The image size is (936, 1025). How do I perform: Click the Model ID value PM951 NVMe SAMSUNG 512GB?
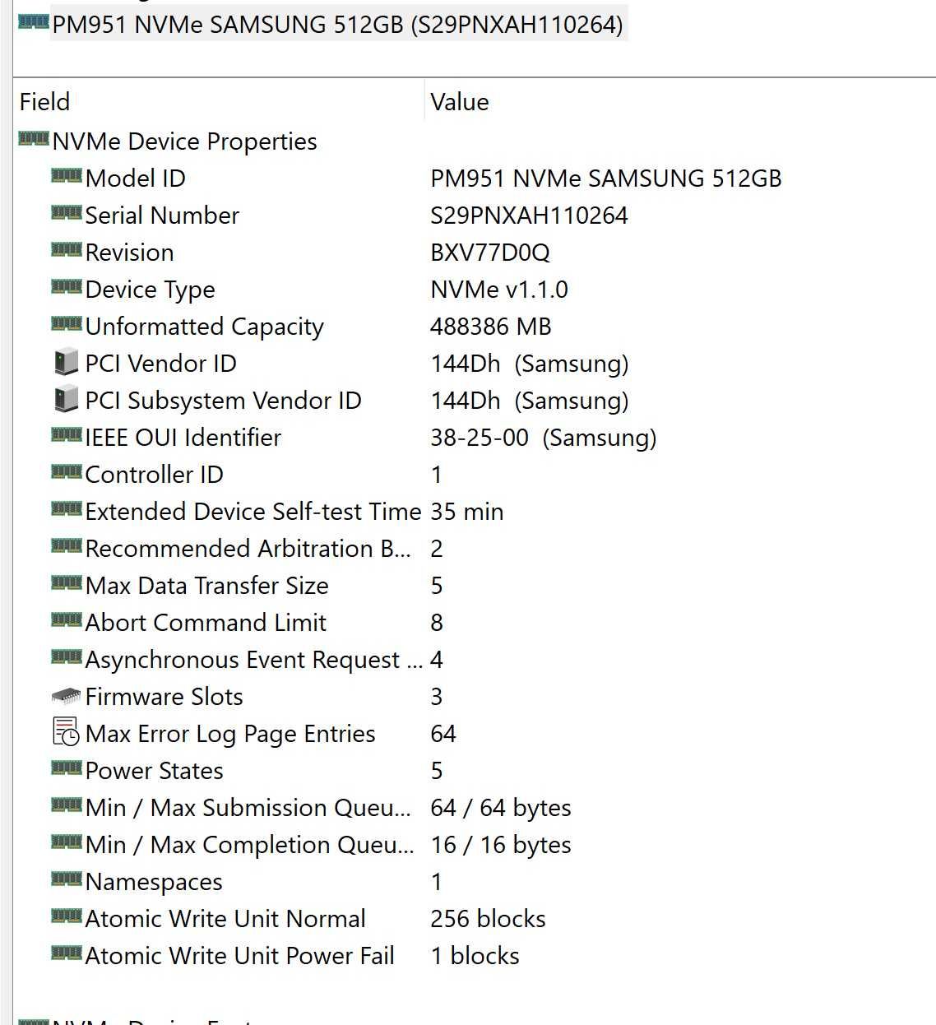(x=606, y=179)
